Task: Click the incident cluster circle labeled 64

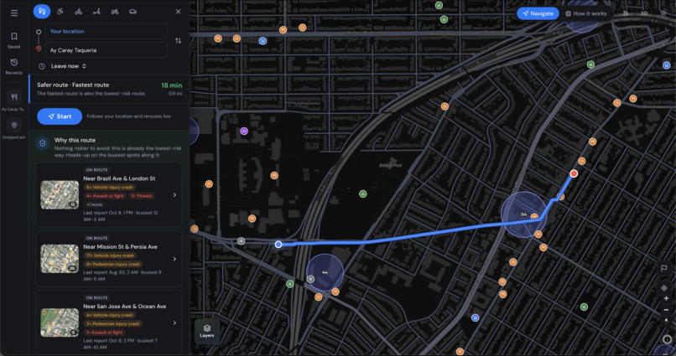Action: tap(524, 214)
